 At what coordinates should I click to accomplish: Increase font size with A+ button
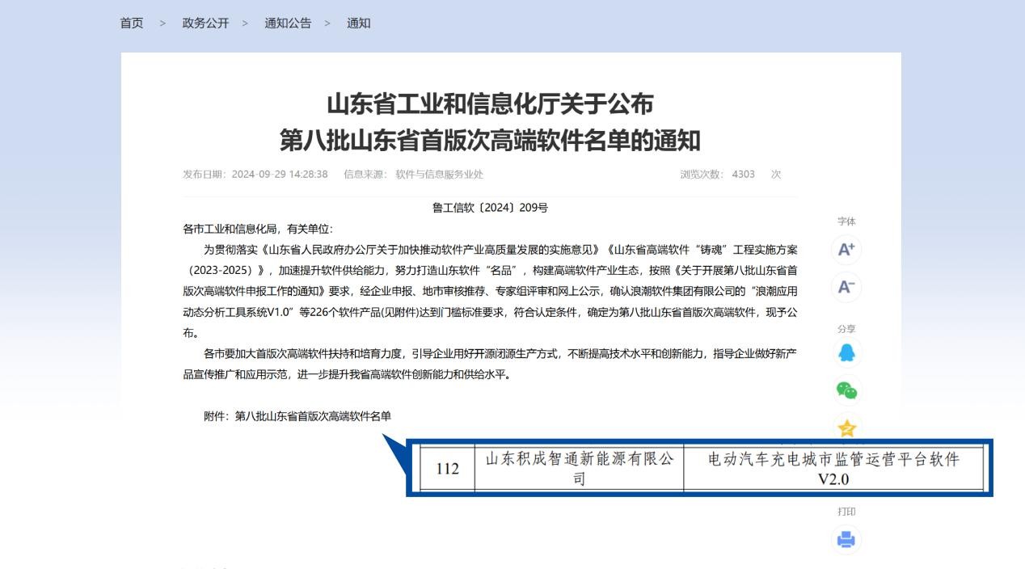pyautogui.click(x=846, y=250)
